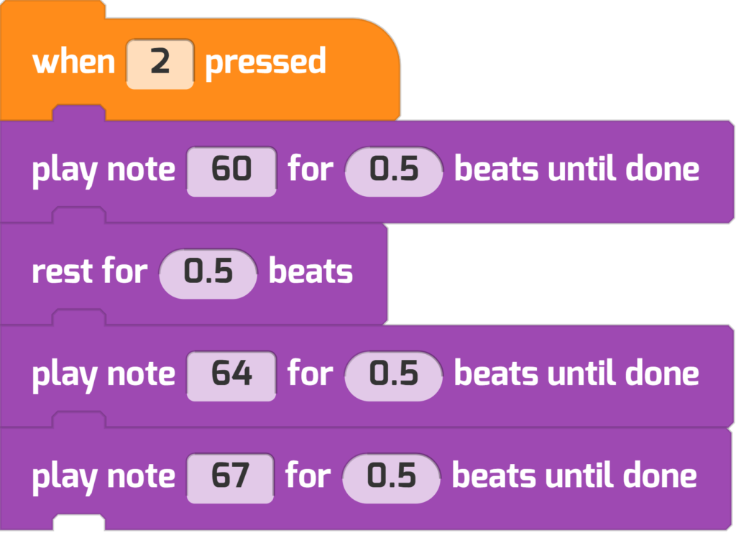Click the word 'beats' on the rest block
The image size is (736, 548).
click(x=310, y=272)
